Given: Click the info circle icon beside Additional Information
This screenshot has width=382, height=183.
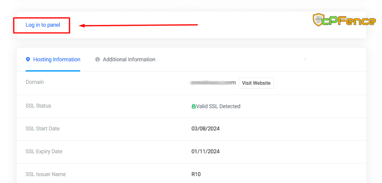Looking at the screenshot, I should 98,60.
